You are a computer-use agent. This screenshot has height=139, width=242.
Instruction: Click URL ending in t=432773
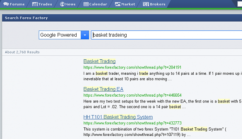pyautogui.click(x=132, y=123)
